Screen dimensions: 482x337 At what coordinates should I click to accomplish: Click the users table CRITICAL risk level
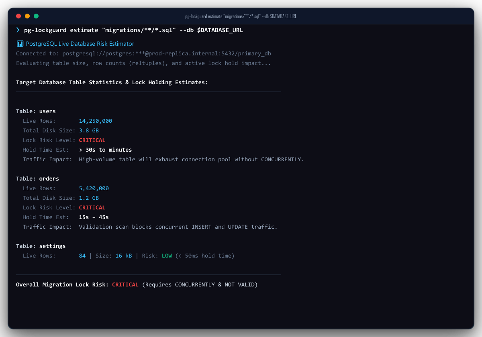click(x=92, y=140)
